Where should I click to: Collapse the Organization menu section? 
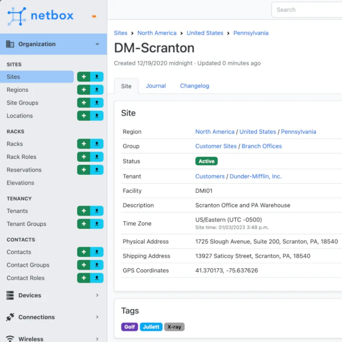[x=53, y=44]
